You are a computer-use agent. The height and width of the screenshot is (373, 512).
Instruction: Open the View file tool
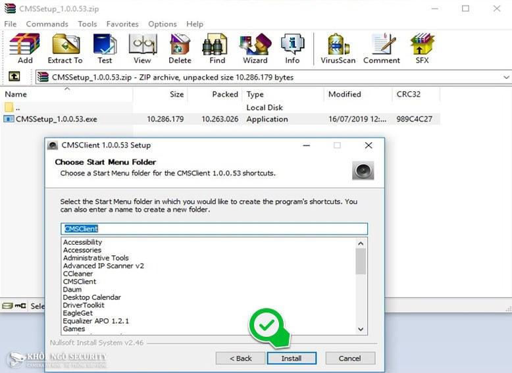point(142,48)
